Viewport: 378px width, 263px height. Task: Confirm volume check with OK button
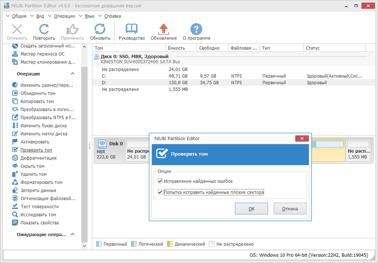point(252,209)
